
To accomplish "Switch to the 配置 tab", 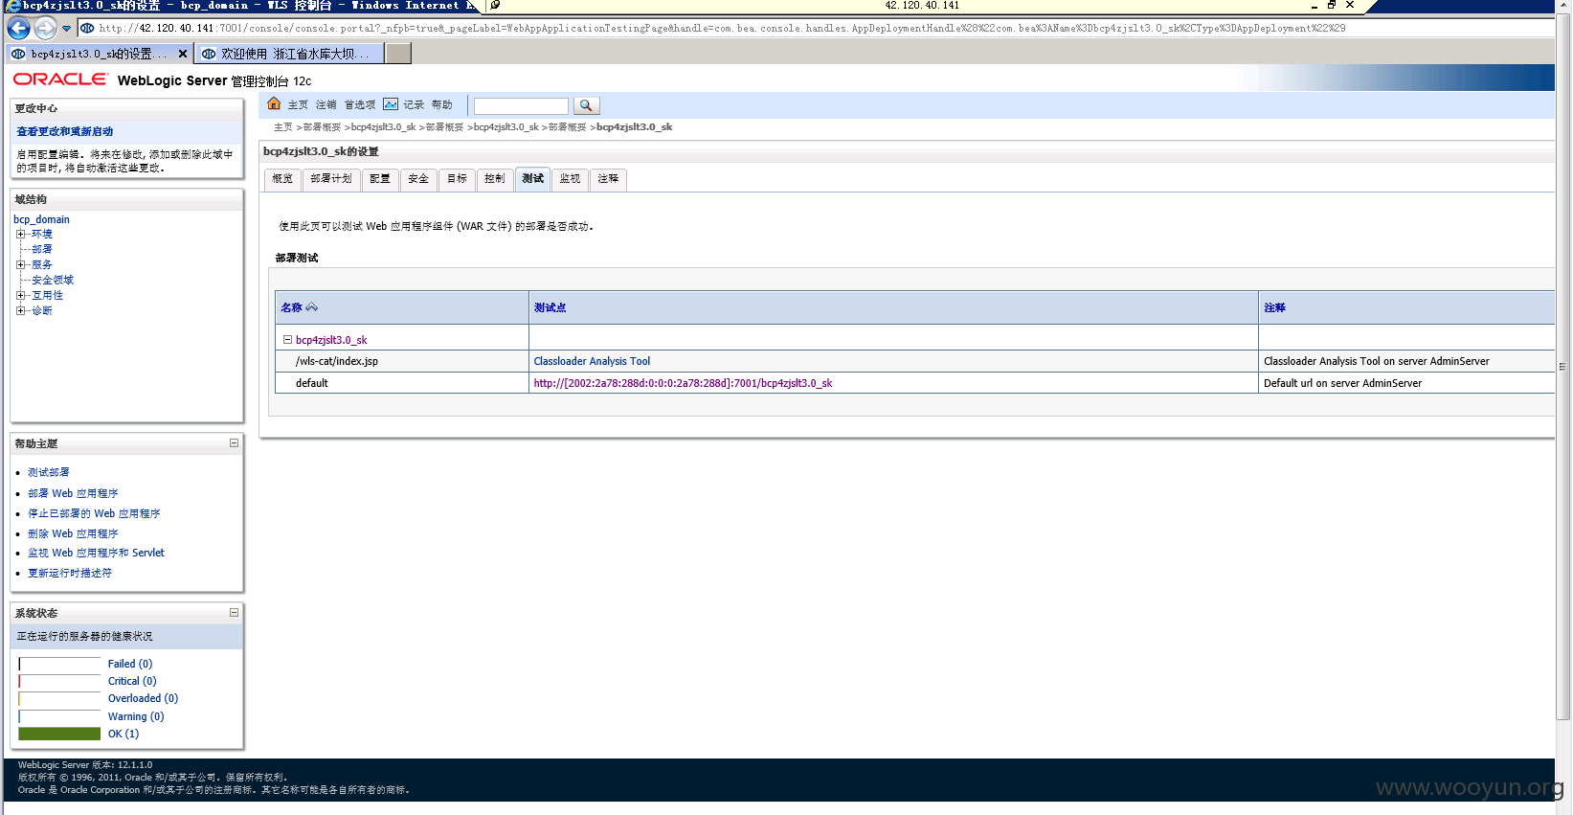I will [x=380, y=179].
